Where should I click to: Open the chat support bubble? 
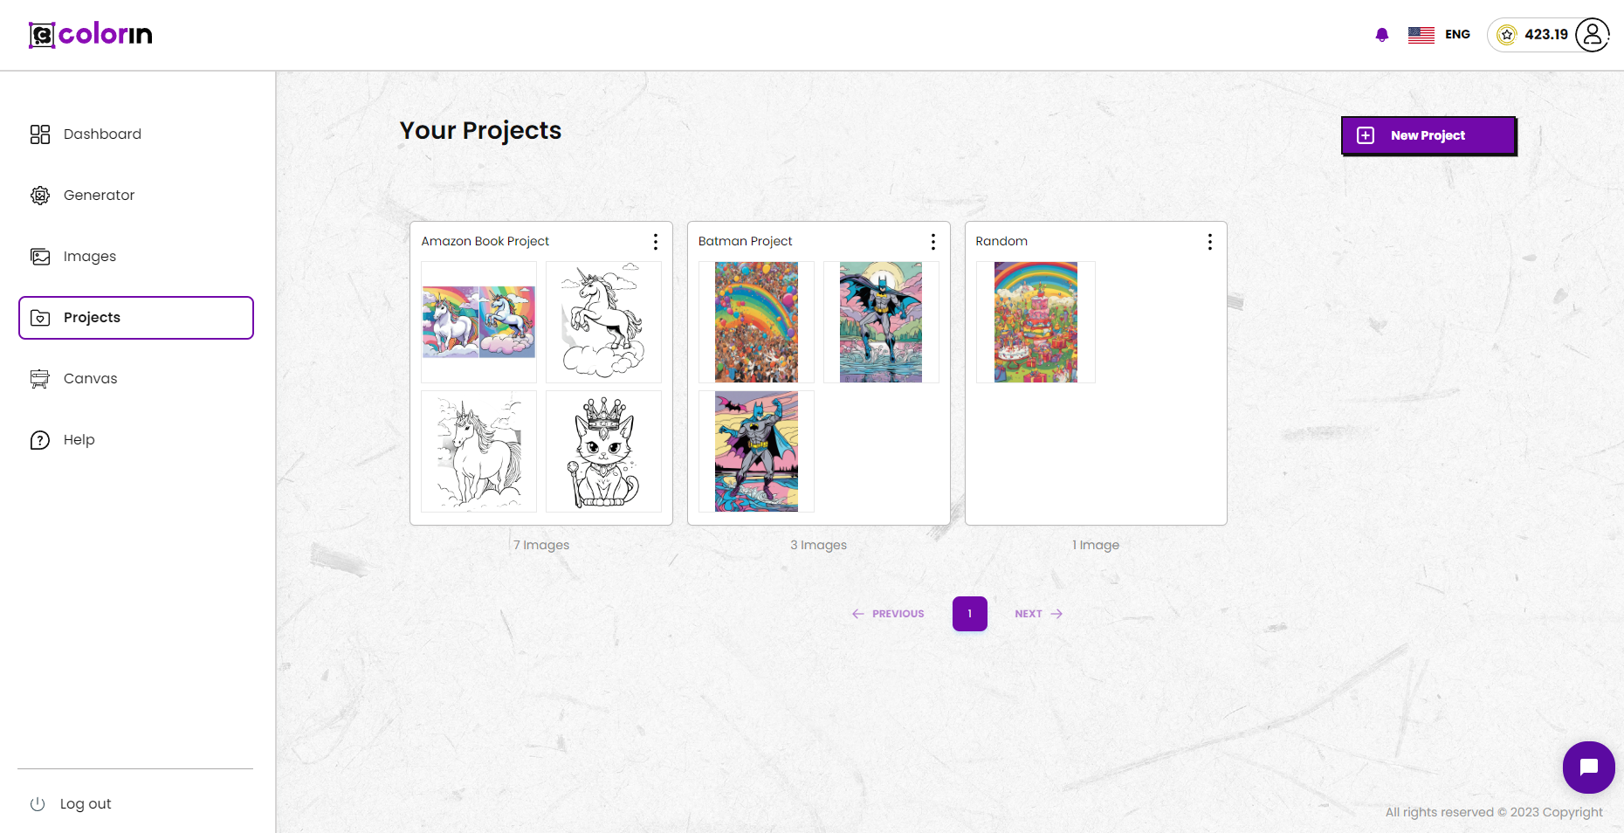(x=1589, y=768)
